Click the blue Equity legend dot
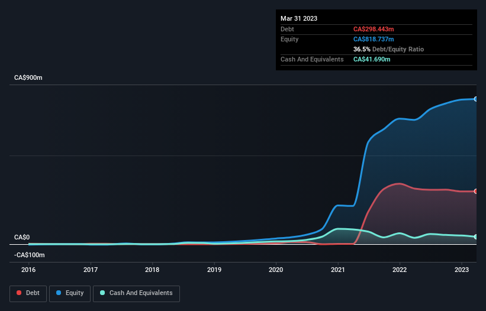Viewport: 486px width, 311px height. (59, 293)
